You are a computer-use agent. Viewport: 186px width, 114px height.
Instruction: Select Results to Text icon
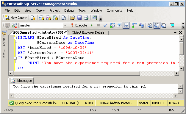pyautogui.click(x=150, y=25)
